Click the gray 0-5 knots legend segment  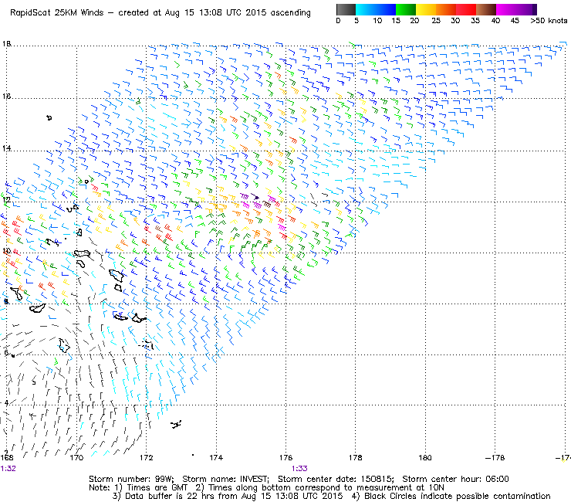point(346,9)
